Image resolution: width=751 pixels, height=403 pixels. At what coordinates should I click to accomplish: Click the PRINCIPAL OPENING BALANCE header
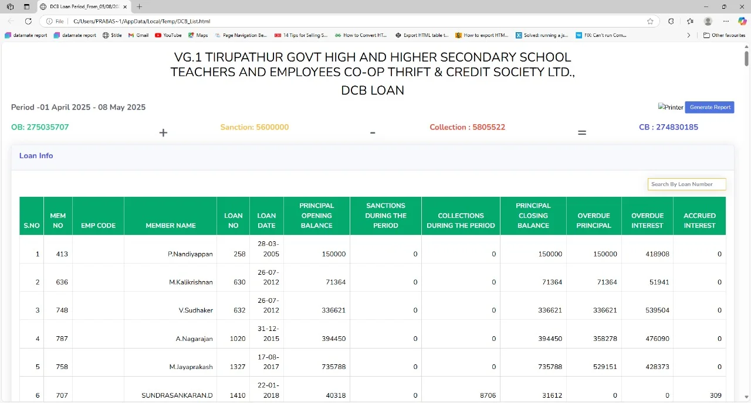pyautogui.click(x=317, y=216)
